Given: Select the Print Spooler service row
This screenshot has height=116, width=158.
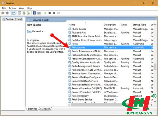Looking at the screenshot, I should click(111, 48).
